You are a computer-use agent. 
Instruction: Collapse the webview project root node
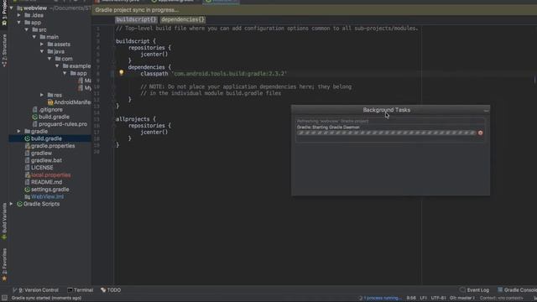pyautogui.click(x=11, y=8)
